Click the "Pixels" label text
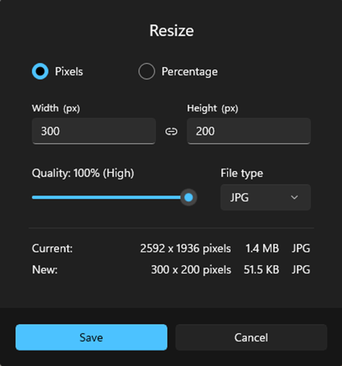The width and height of the screenshot is (342, 366). pyautogui.click(x=69, y=72)
